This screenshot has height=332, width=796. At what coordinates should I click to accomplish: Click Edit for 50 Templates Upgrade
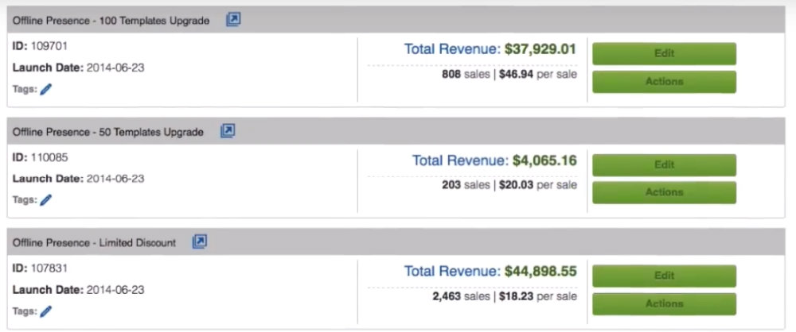click(664, 165)
